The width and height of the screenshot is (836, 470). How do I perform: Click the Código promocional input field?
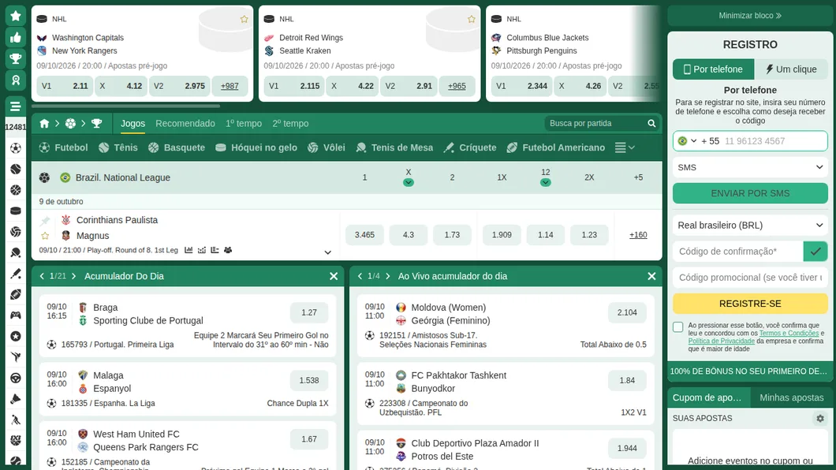750,278
